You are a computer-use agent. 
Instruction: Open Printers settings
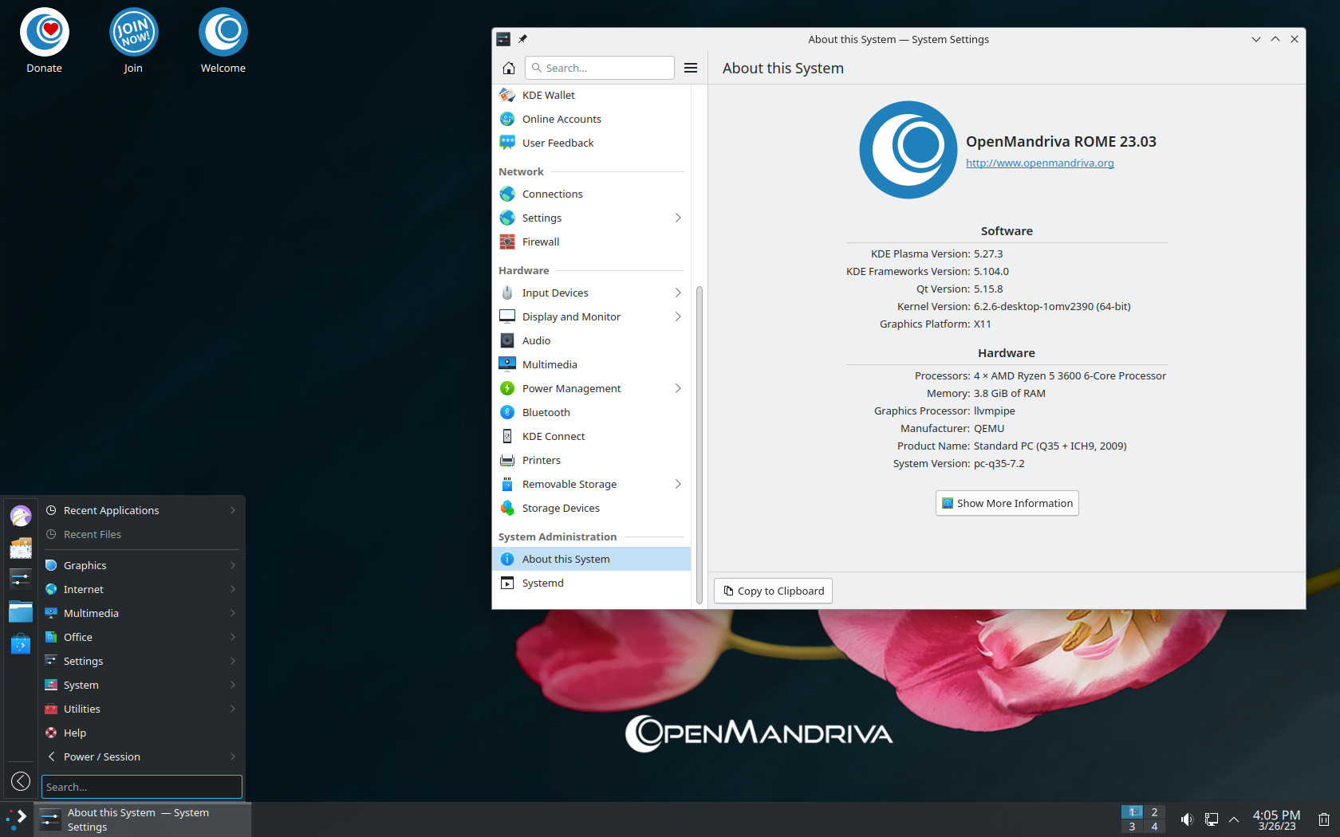[592, 460]
